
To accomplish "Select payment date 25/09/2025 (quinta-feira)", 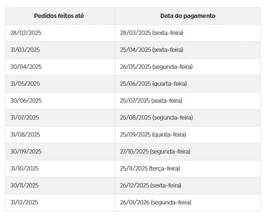I will [188, 135].
